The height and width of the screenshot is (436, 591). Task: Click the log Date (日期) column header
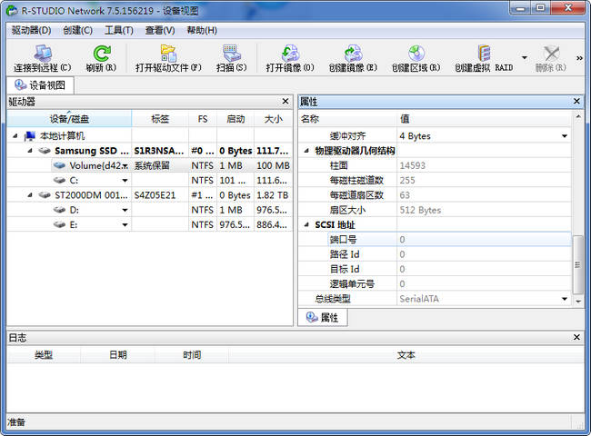pos(117,354)
